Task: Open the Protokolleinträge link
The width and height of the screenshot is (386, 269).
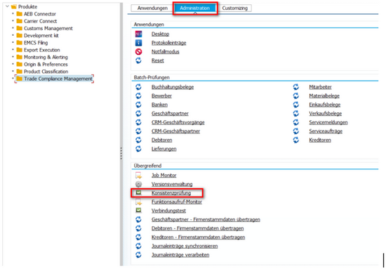Action: coord(169,43)
